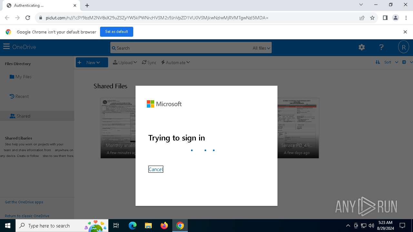Screen dimensions: 413x232
Task: Open the Windows Start menu
Action: [x=8, y=226]
